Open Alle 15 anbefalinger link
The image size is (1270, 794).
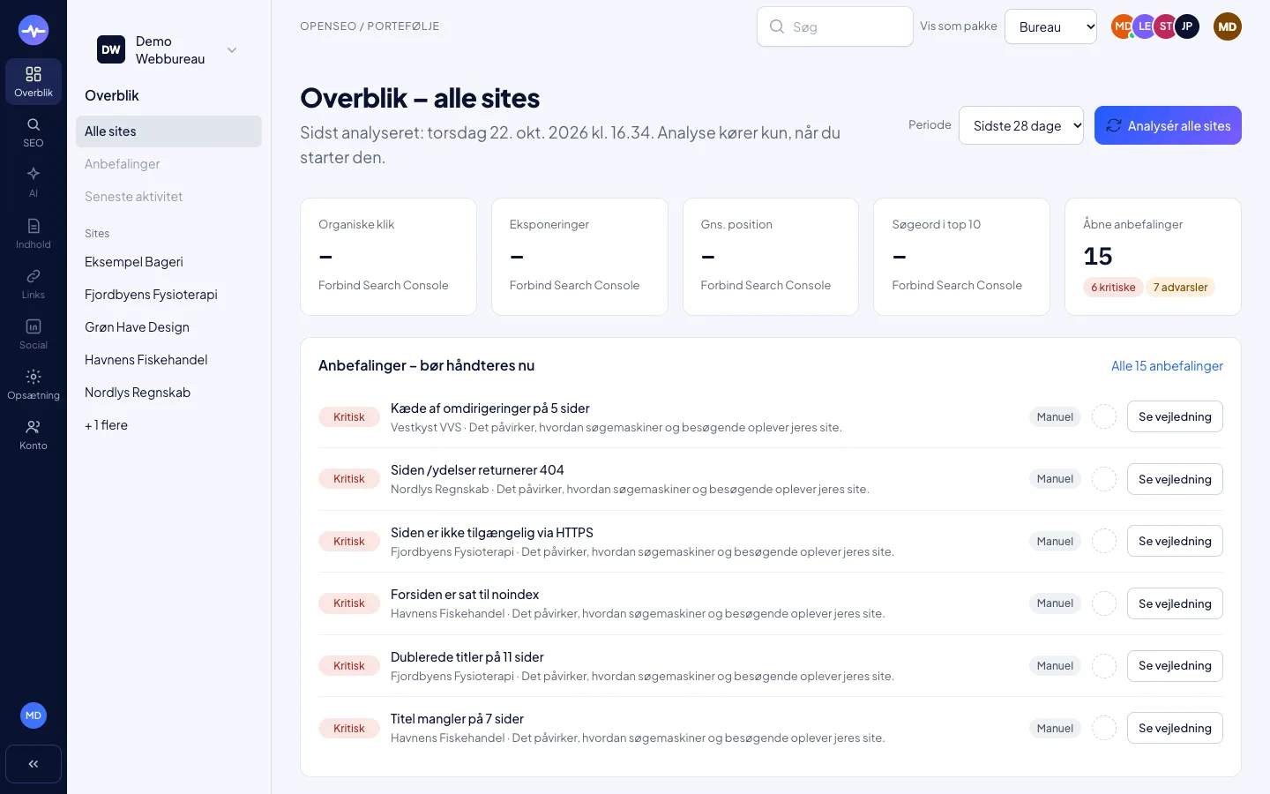(1167, 366)
